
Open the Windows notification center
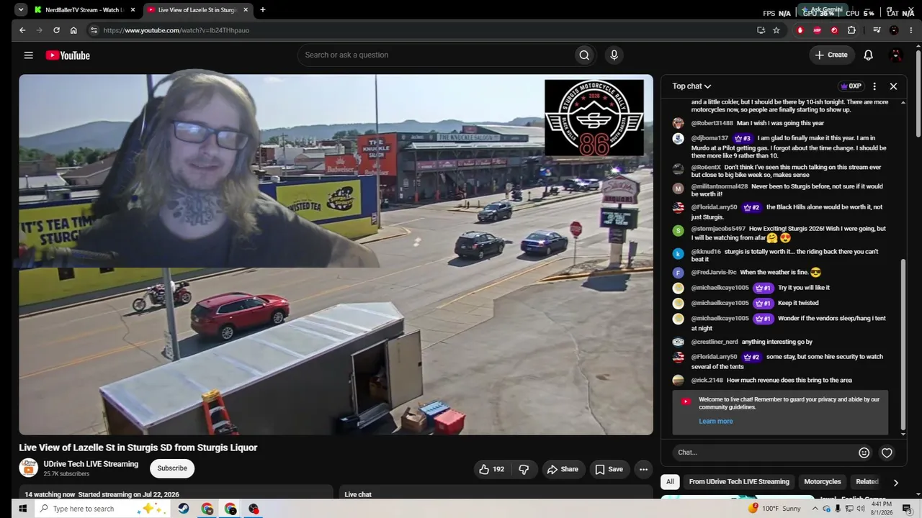coord(907,509)
